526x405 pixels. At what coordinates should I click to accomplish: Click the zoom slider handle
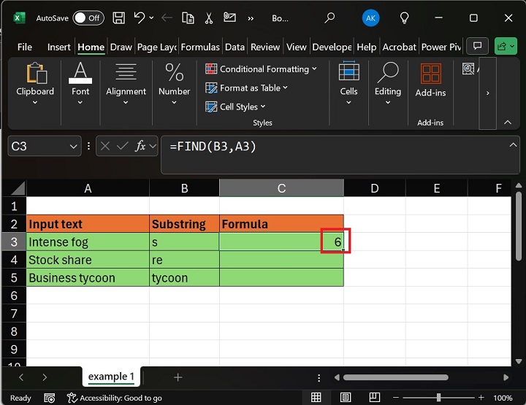coord(438,398)
